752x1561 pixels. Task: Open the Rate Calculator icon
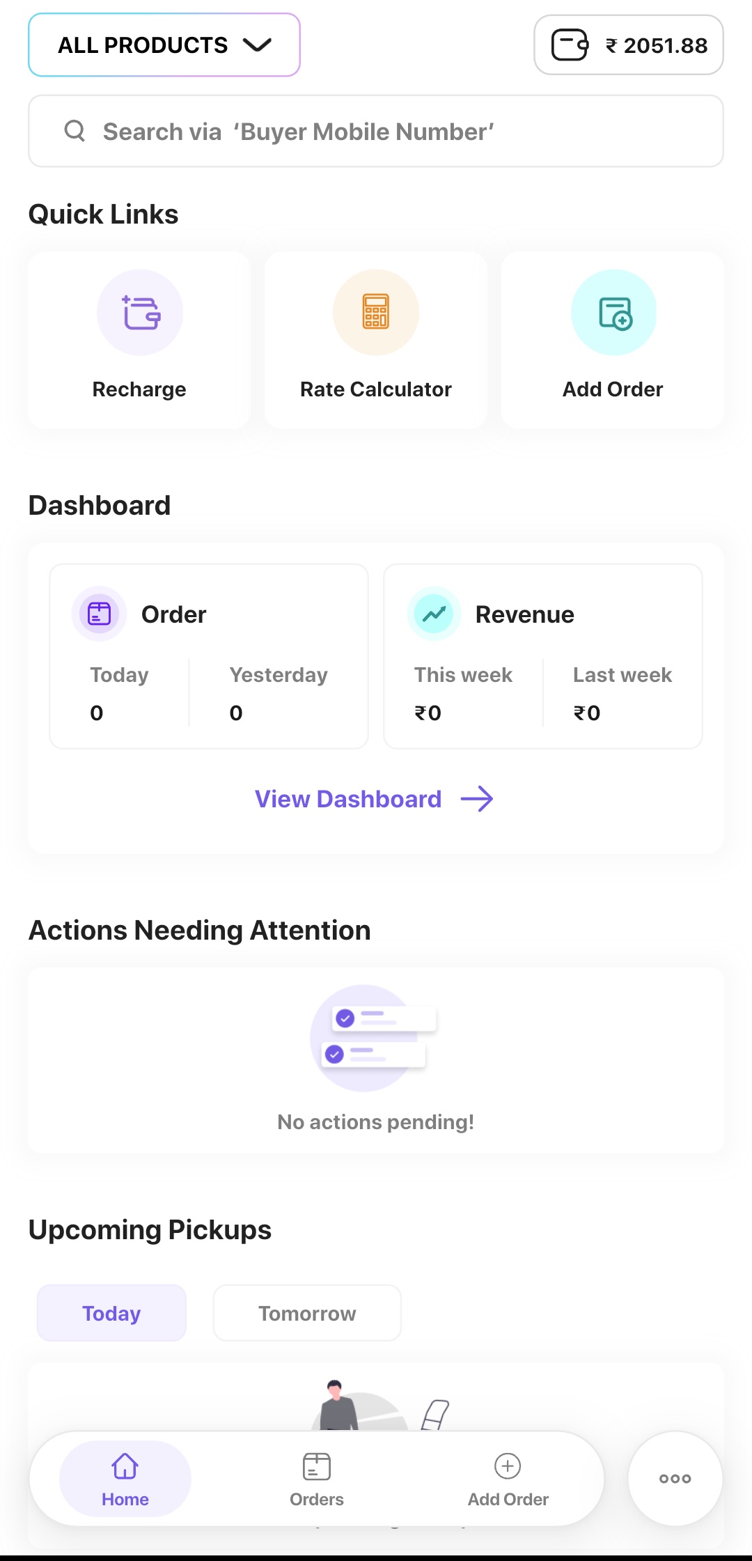pos(376,313)
